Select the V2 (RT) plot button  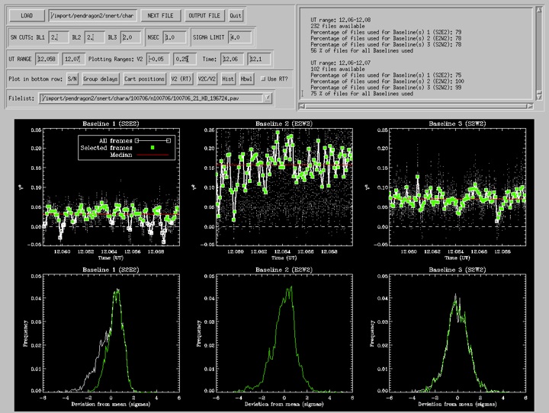coord(181,78)
